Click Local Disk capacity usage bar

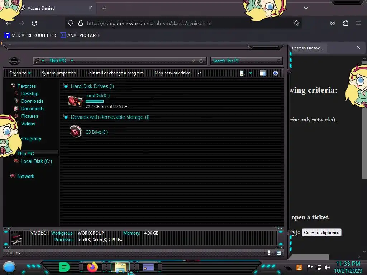click(x=95, y=101)
